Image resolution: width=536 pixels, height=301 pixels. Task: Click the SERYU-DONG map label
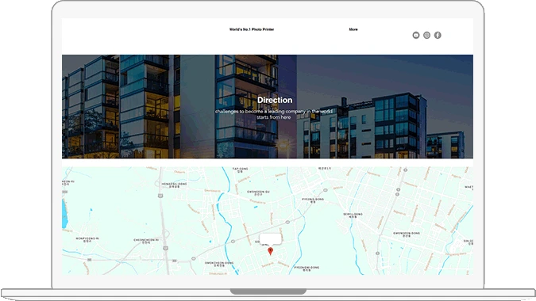click(x=353, y=215)
